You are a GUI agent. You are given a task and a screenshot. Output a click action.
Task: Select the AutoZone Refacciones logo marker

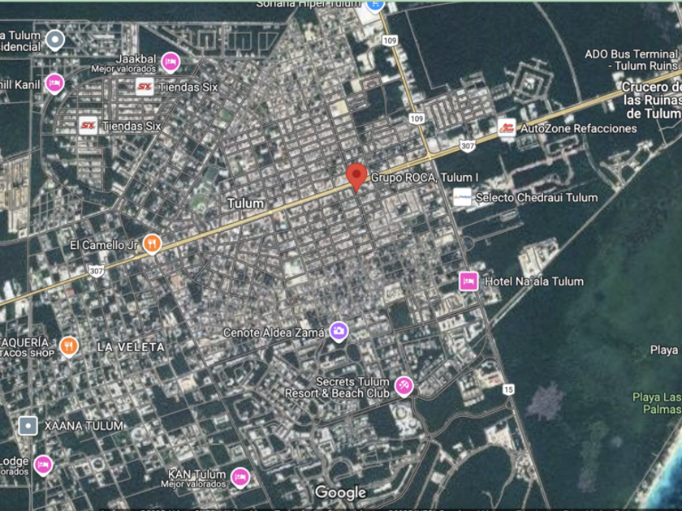[x=507, y=128]
